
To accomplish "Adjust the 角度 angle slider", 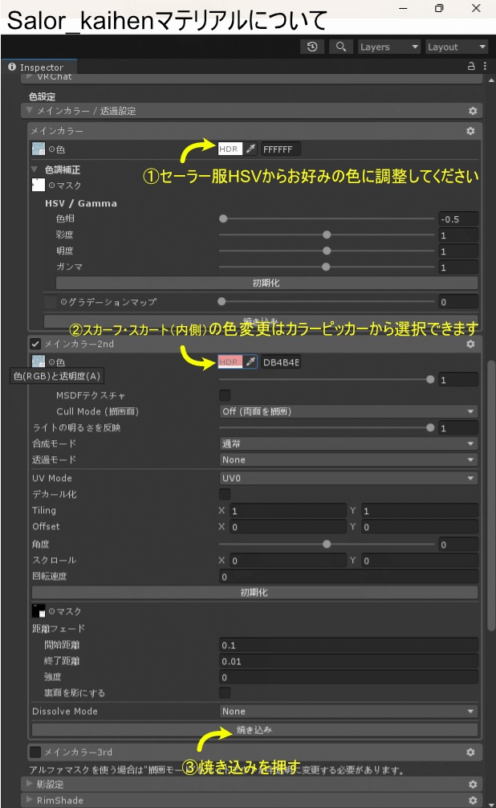I will tap(327, 545).
